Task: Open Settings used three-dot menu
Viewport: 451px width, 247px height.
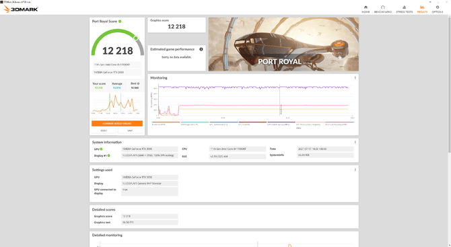Action: pos(355,170)
